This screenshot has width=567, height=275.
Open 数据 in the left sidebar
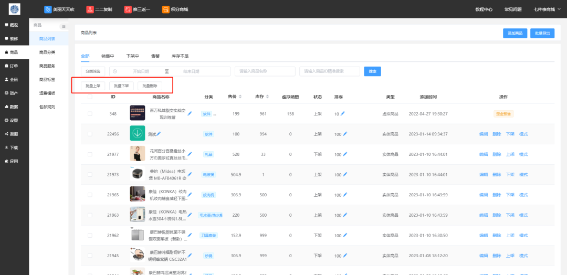click(x=11, y=107)
